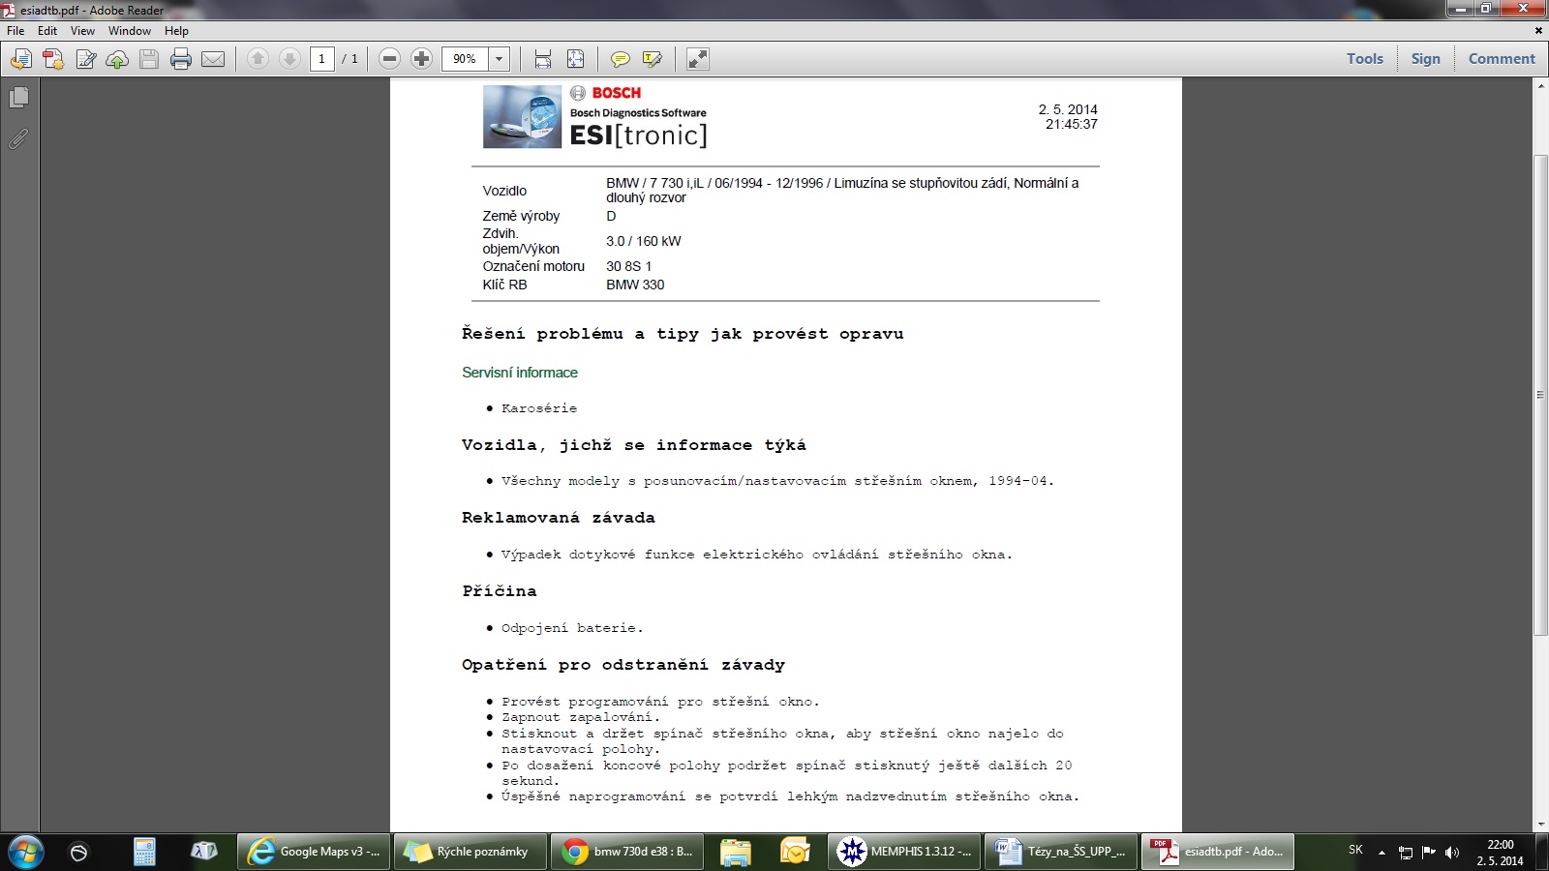Enable fit one full page view
The height and width of the screenshot is (871, 1549).
[x=575, y=59]
